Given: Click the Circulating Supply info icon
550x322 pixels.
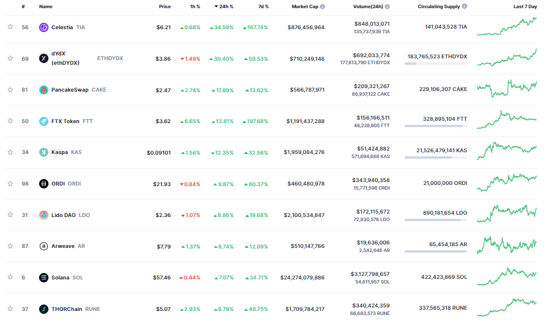Looking at the screenshot, I should click(464, 6).
